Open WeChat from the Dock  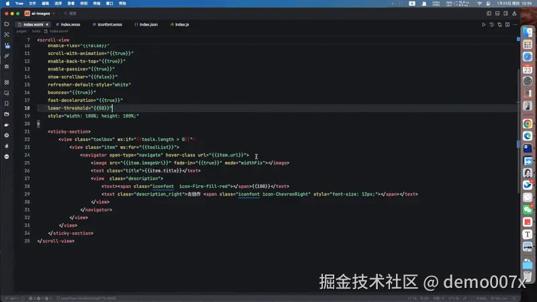pos(528,209)
